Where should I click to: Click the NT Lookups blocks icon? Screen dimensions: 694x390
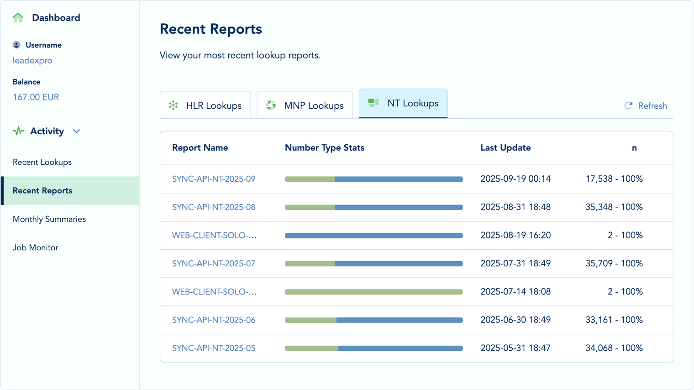[374, 103]
